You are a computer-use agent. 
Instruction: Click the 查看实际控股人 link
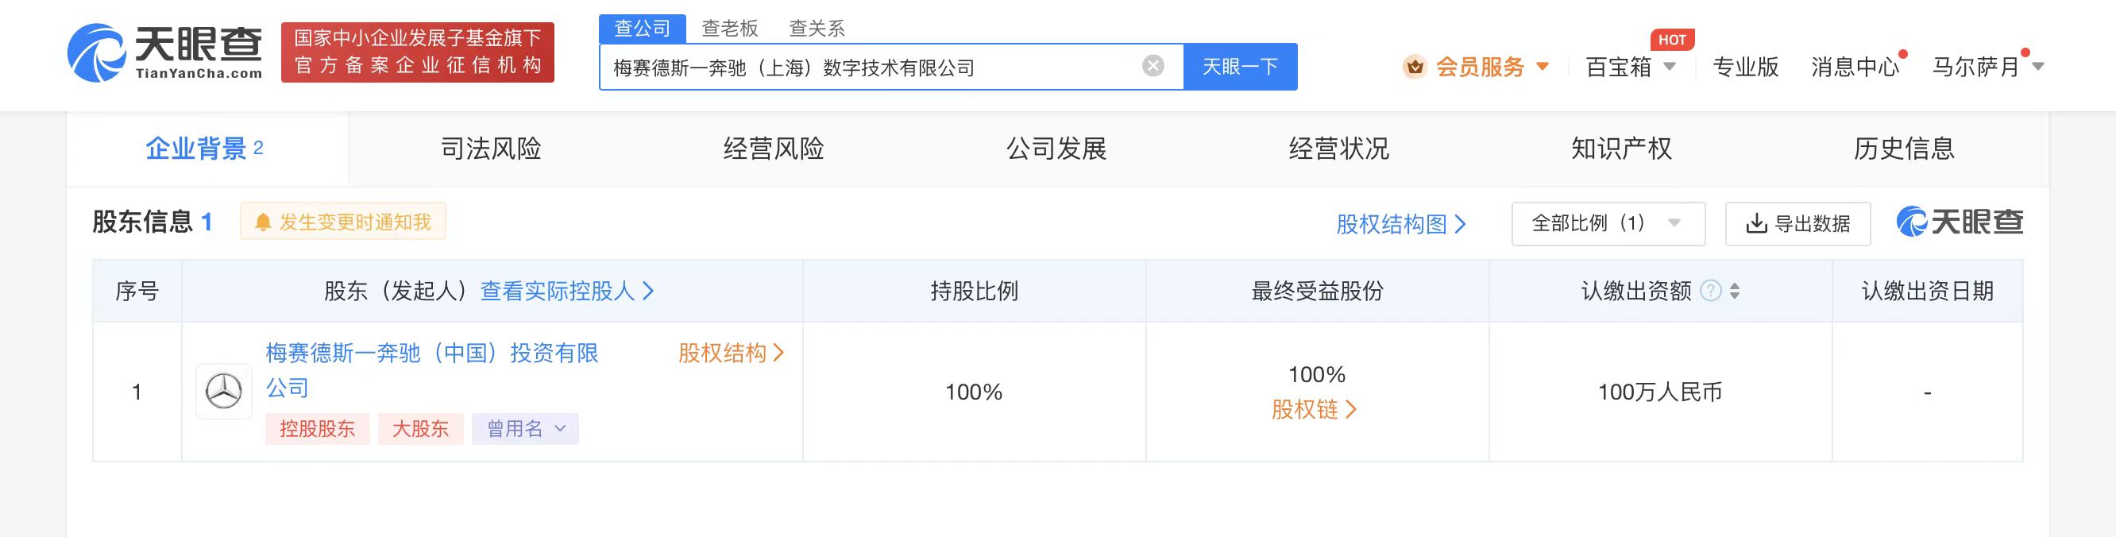[x=567, y=291]
